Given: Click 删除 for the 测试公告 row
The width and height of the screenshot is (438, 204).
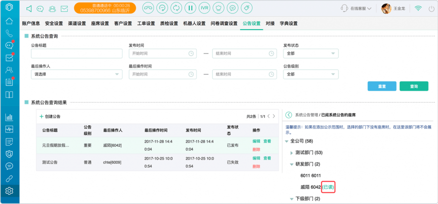Looking at the screenshot, I should point(256,166).
